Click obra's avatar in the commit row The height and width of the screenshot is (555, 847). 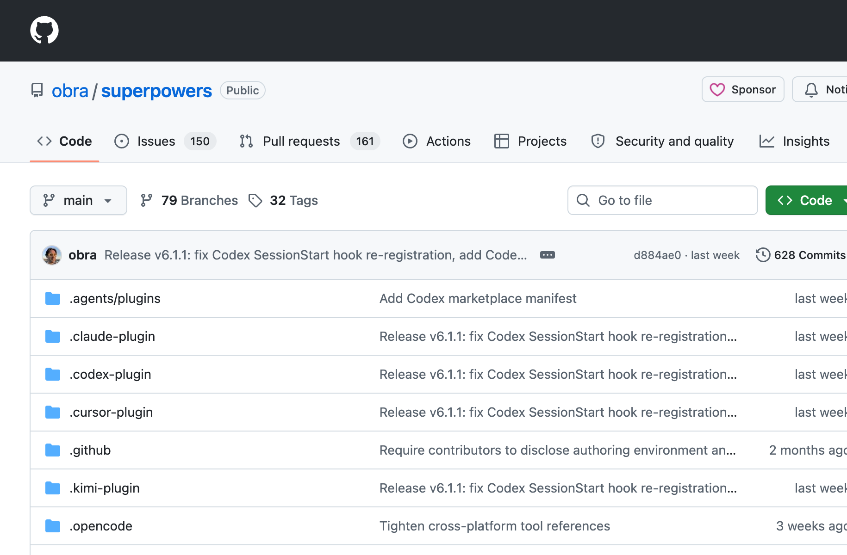52,255
